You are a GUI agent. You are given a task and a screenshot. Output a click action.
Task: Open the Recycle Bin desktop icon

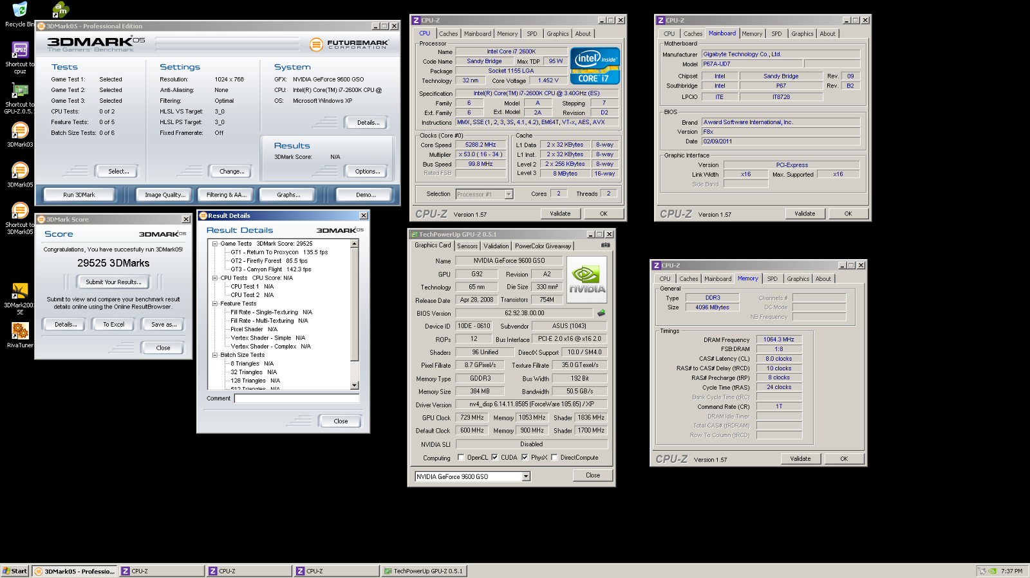point(20,10)
